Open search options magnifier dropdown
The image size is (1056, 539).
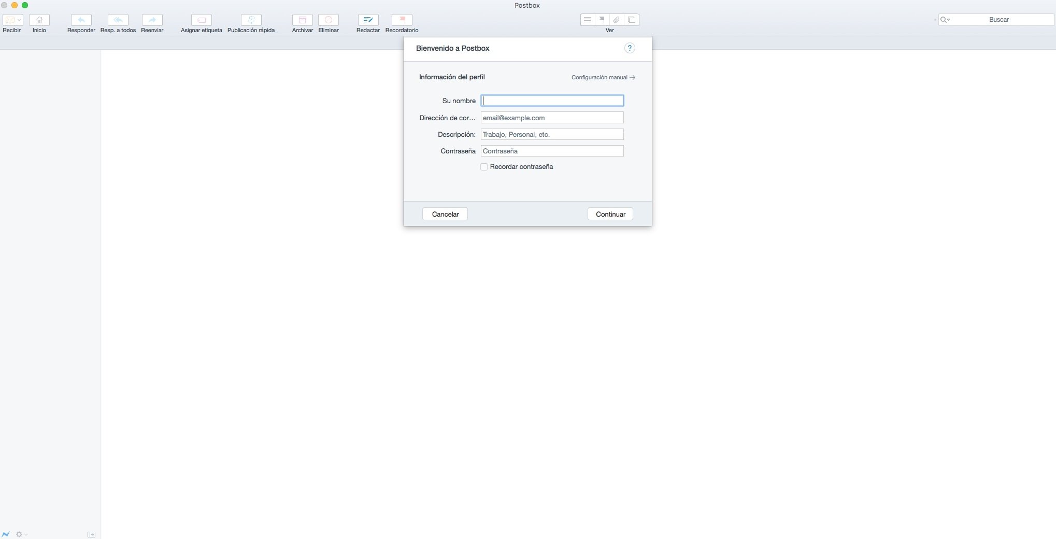click(x=945, y=20)
